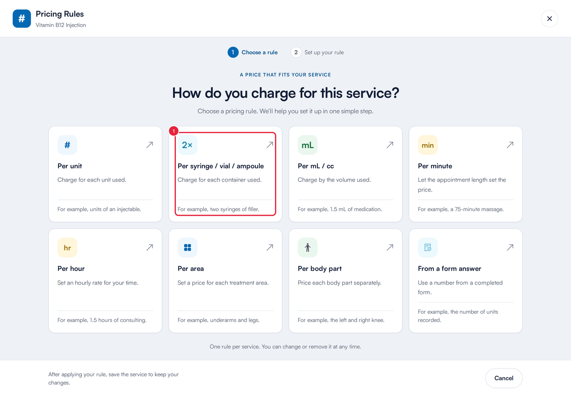Click the min icon for per-minute pricing
This screenshot has width=571, height=396.
428,145
